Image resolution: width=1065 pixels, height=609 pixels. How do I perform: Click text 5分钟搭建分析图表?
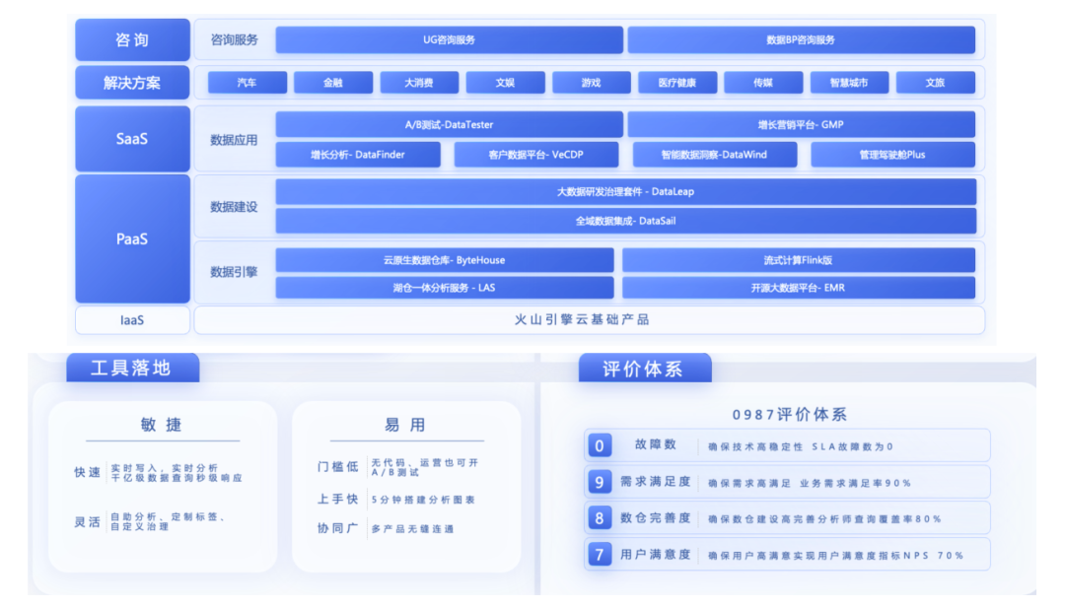(x=423, y=500)
